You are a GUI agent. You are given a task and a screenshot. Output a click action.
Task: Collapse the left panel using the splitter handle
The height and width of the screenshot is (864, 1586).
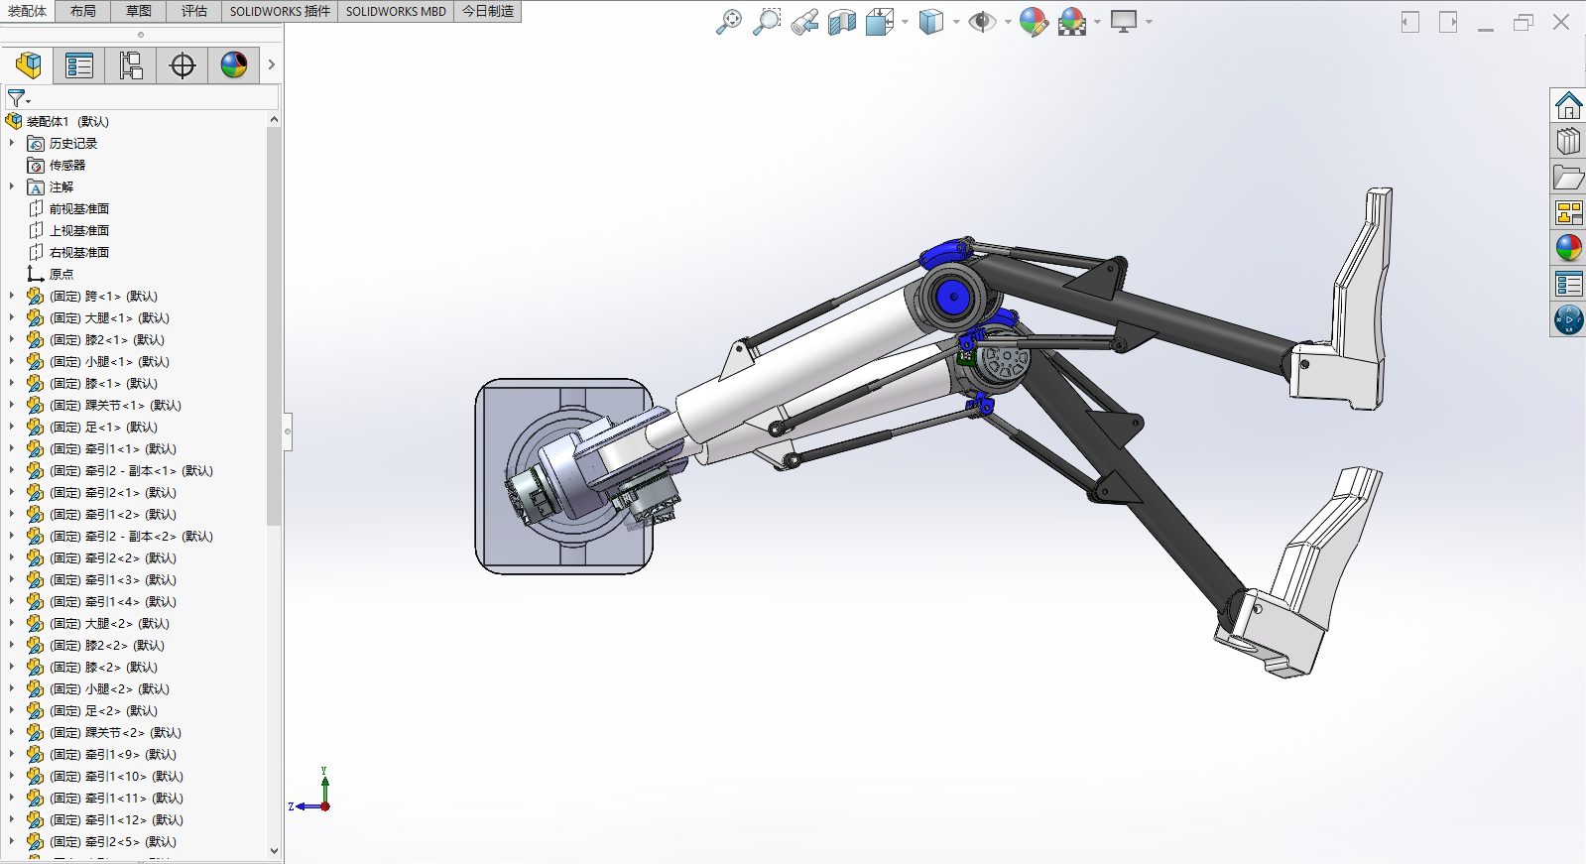pyautogui.click(x=288, y=432)
